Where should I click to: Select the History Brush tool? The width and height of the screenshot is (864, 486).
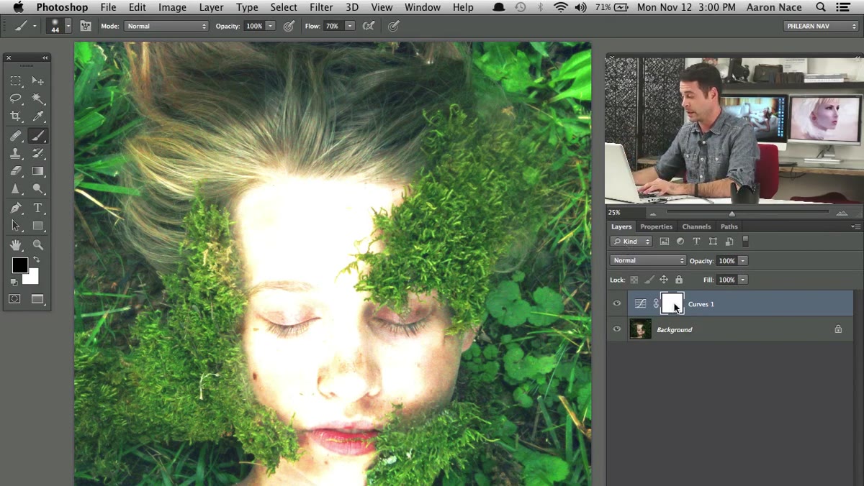(x=38, y=153)
